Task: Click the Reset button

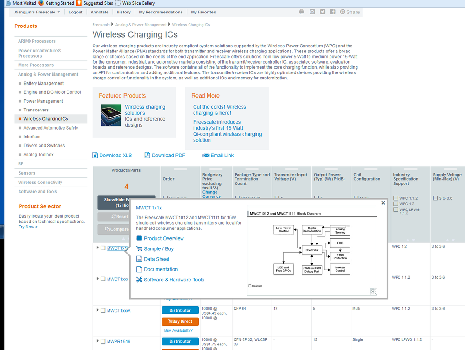Action: (x=114, y=216)
